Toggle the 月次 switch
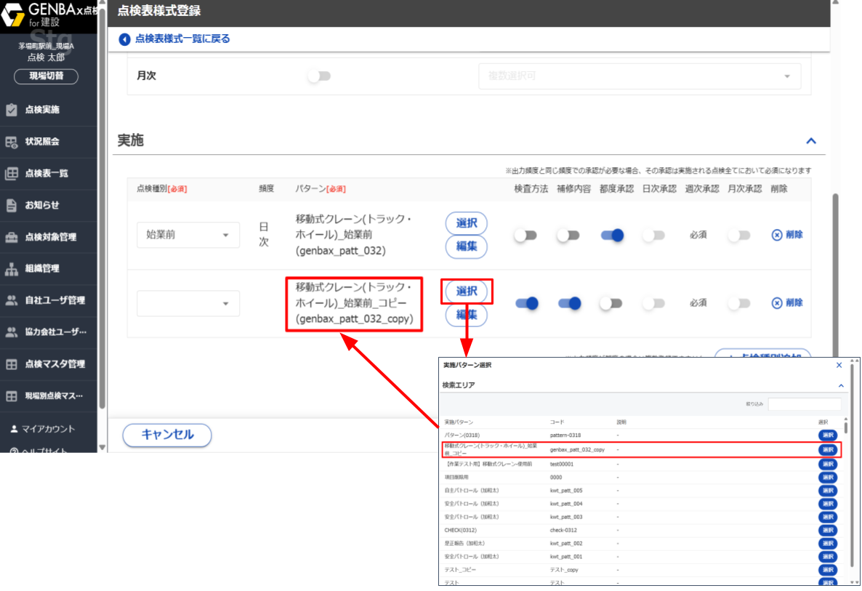Screen dimensions: 862x591 tap(318, 76)
